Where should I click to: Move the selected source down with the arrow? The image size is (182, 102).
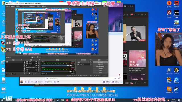(x=35, y=73)
